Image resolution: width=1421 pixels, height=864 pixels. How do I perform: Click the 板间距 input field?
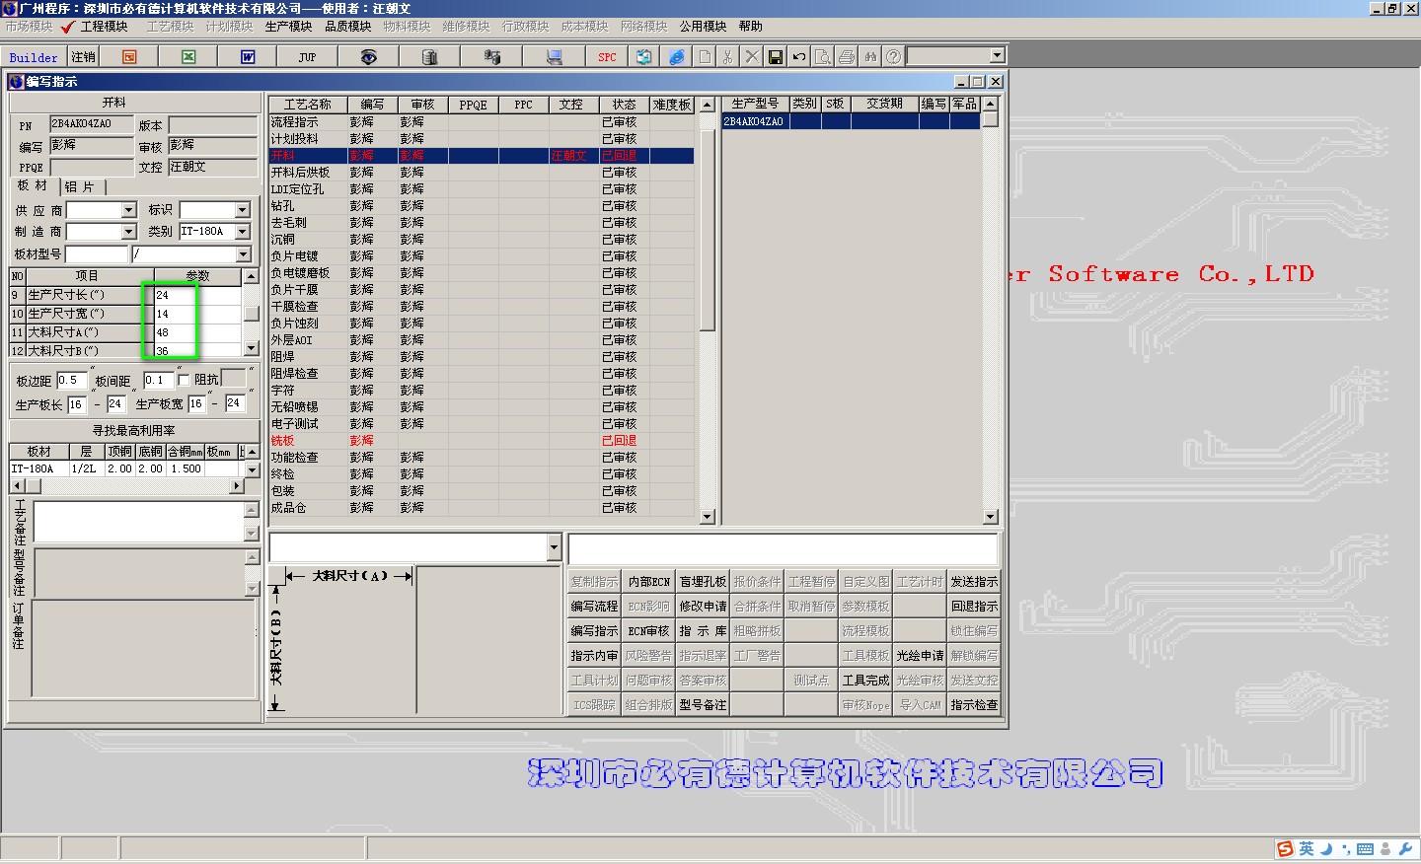pos(159,380)
